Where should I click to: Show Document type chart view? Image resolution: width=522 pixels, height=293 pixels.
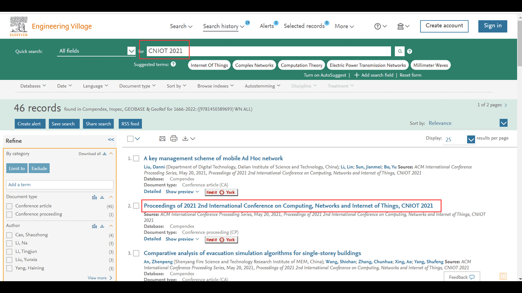tap(95, 197)
